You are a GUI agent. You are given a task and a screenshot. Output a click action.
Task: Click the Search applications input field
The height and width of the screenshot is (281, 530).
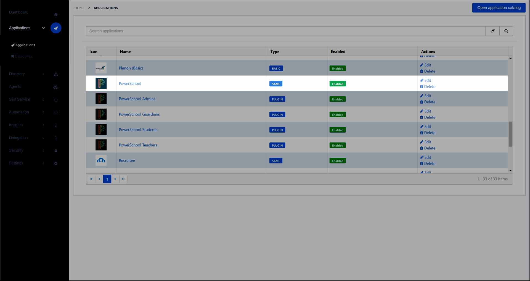click(286, 31)
